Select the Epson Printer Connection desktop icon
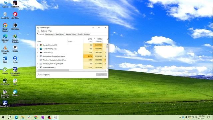The height and width of the screenshot is (120, 213). click(15, 72)
